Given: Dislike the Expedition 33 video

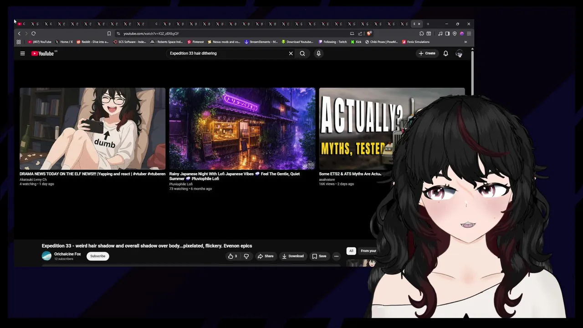Looking at the screenshot, I should (246, 256).
